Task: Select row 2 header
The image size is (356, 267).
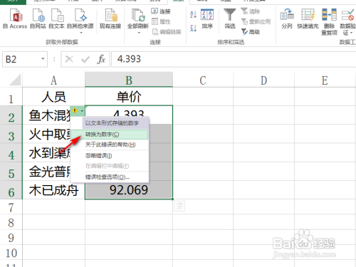Action: point(11,115)
